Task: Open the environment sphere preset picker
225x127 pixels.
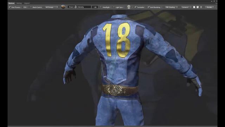Action: point(63,7)
